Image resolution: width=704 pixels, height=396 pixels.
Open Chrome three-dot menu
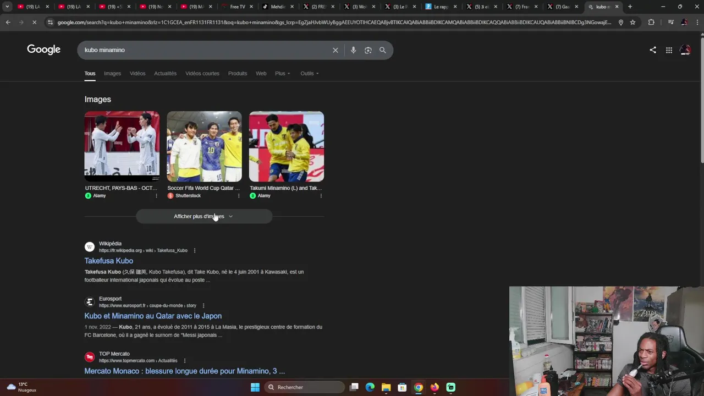[x=697, y=22]
